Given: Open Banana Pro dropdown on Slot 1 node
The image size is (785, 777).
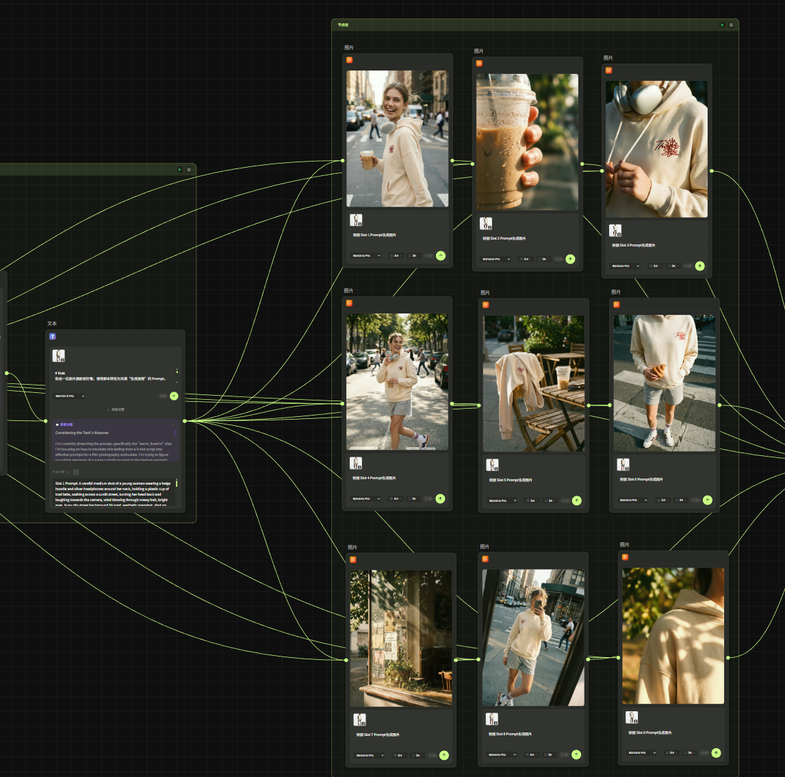Looking at the screenshot, I should tap(366, 255).
